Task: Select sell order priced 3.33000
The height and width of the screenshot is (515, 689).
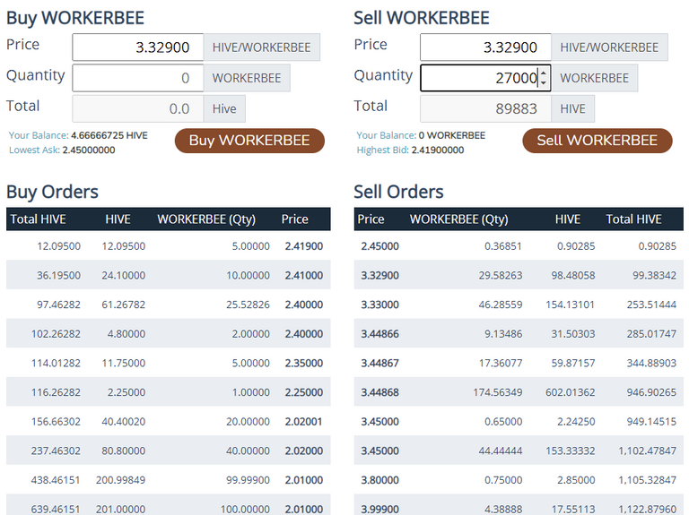Action: click(519, 305)
